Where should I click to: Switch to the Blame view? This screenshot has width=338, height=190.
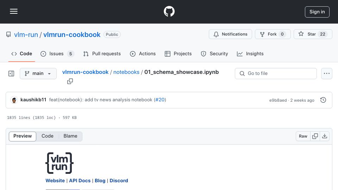[70, 136]
